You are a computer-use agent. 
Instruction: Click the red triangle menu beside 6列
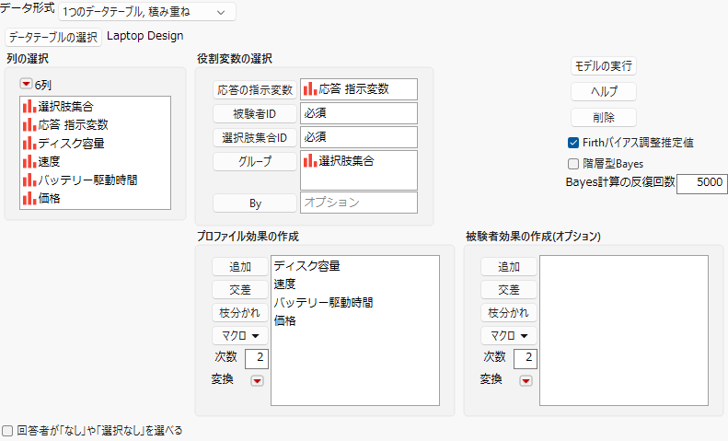tap(26, 84)
